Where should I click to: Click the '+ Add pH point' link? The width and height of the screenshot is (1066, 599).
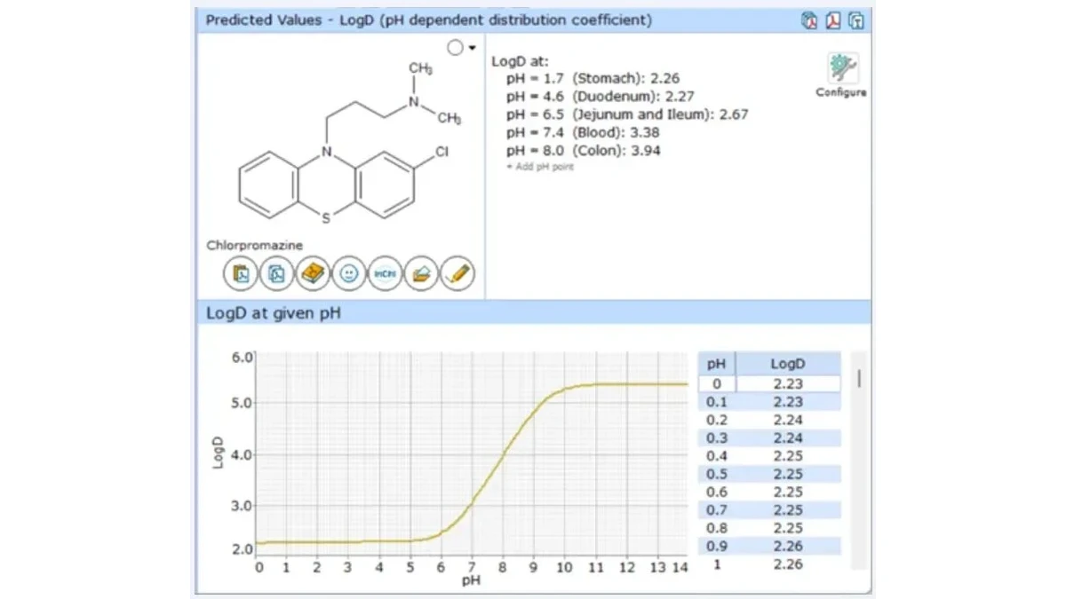(x=540, y=167)
